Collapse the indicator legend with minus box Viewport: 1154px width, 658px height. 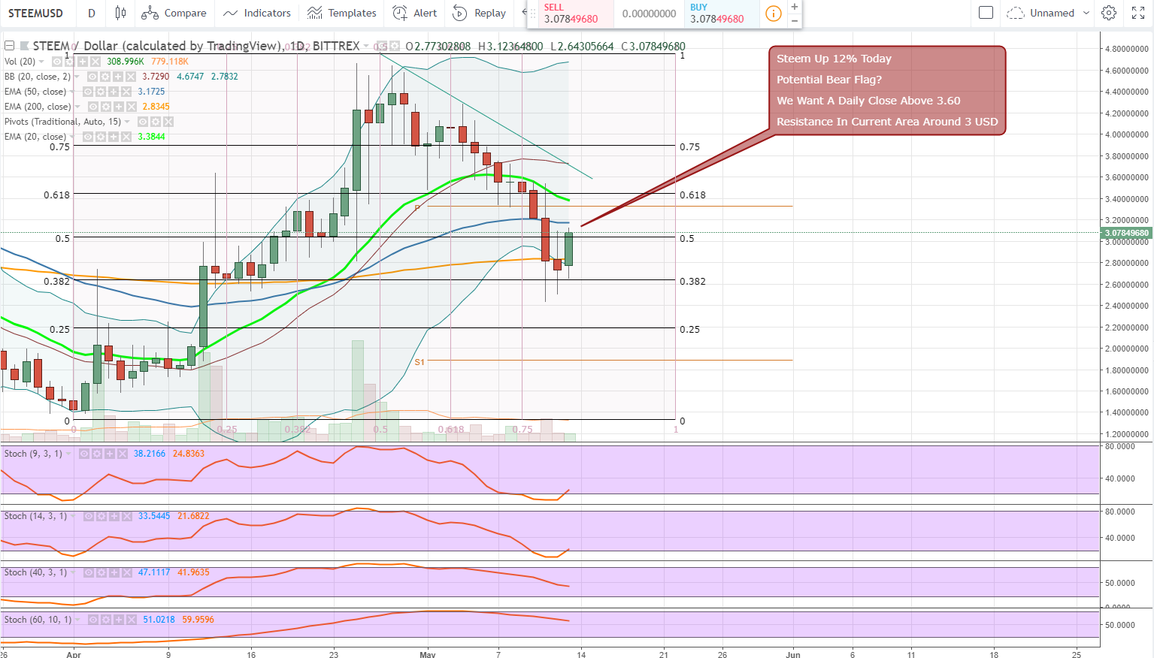[x=9, y=46]
